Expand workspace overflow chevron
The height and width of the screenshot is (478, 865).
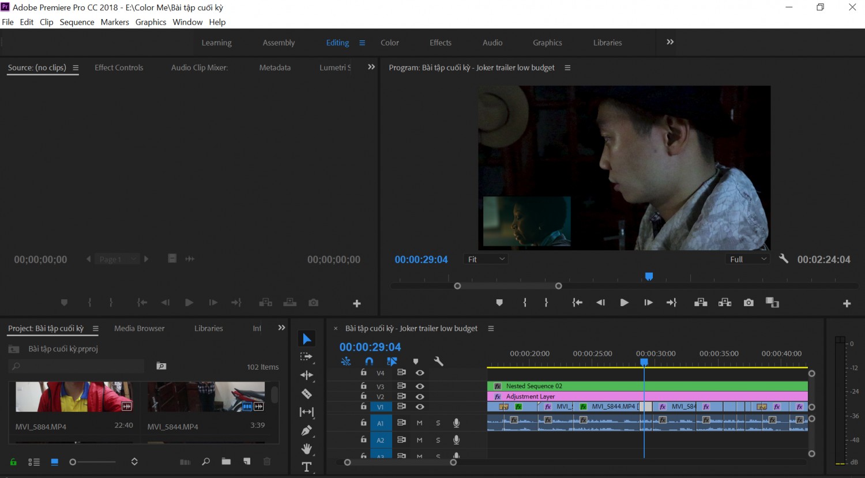point(670,42)
